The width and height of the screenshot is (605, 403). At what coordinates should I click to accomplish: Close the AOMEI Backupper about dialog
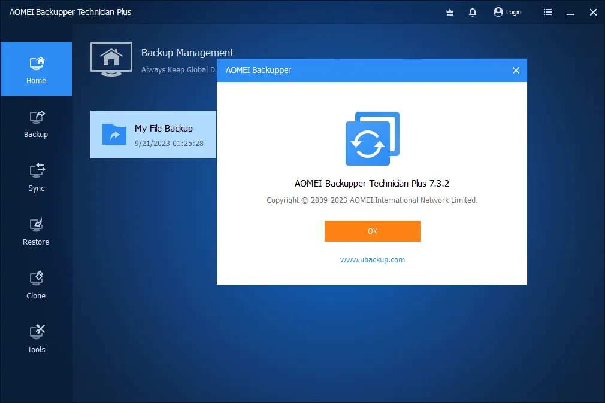point(516,70)
